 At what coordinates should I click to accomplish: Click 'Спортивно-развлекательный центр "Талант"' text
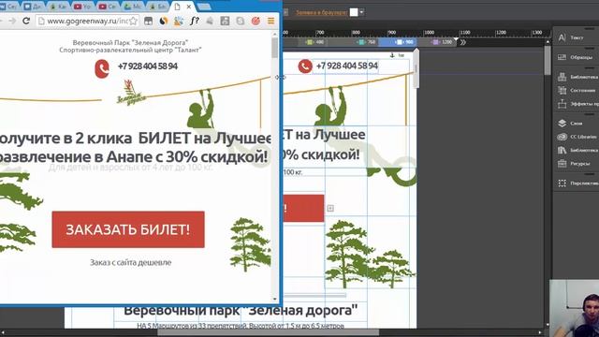(x=130, y=50)
